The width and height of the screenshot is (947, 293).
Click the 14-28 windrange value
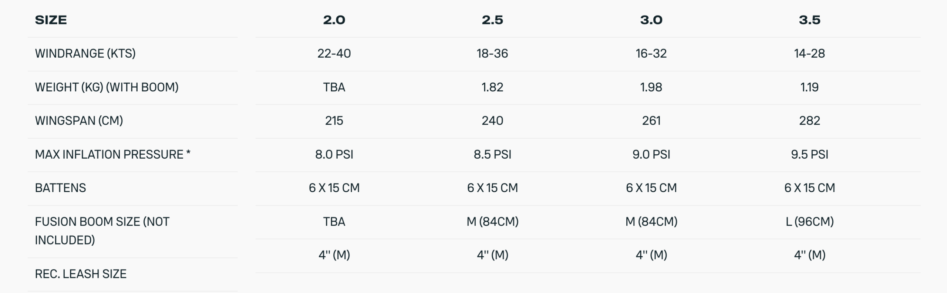[x=809, y=54]
